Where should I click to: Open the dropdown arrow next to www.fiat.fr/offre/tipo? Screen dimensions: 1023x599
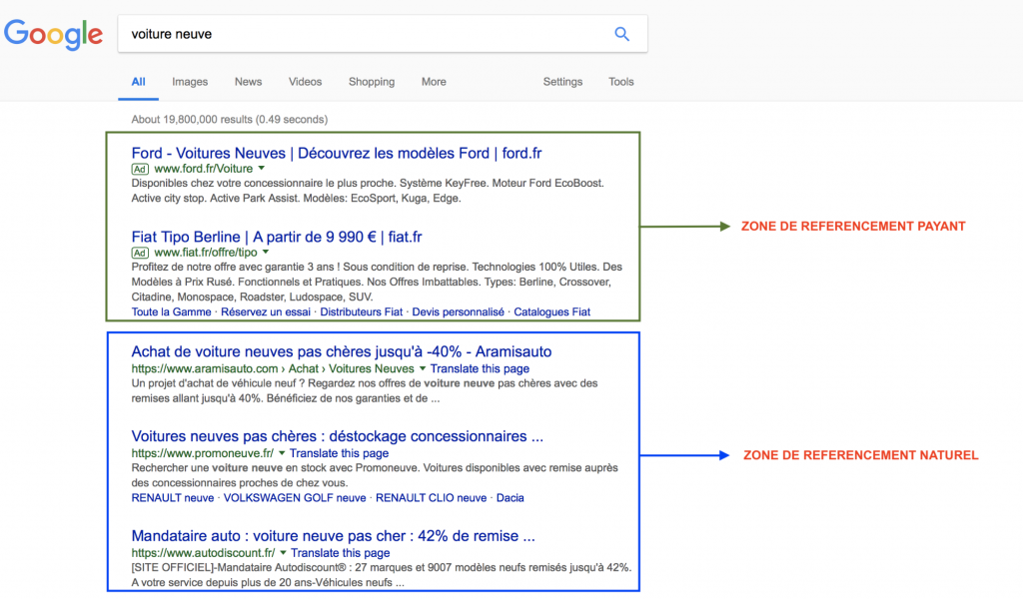(x=269, y=251)
